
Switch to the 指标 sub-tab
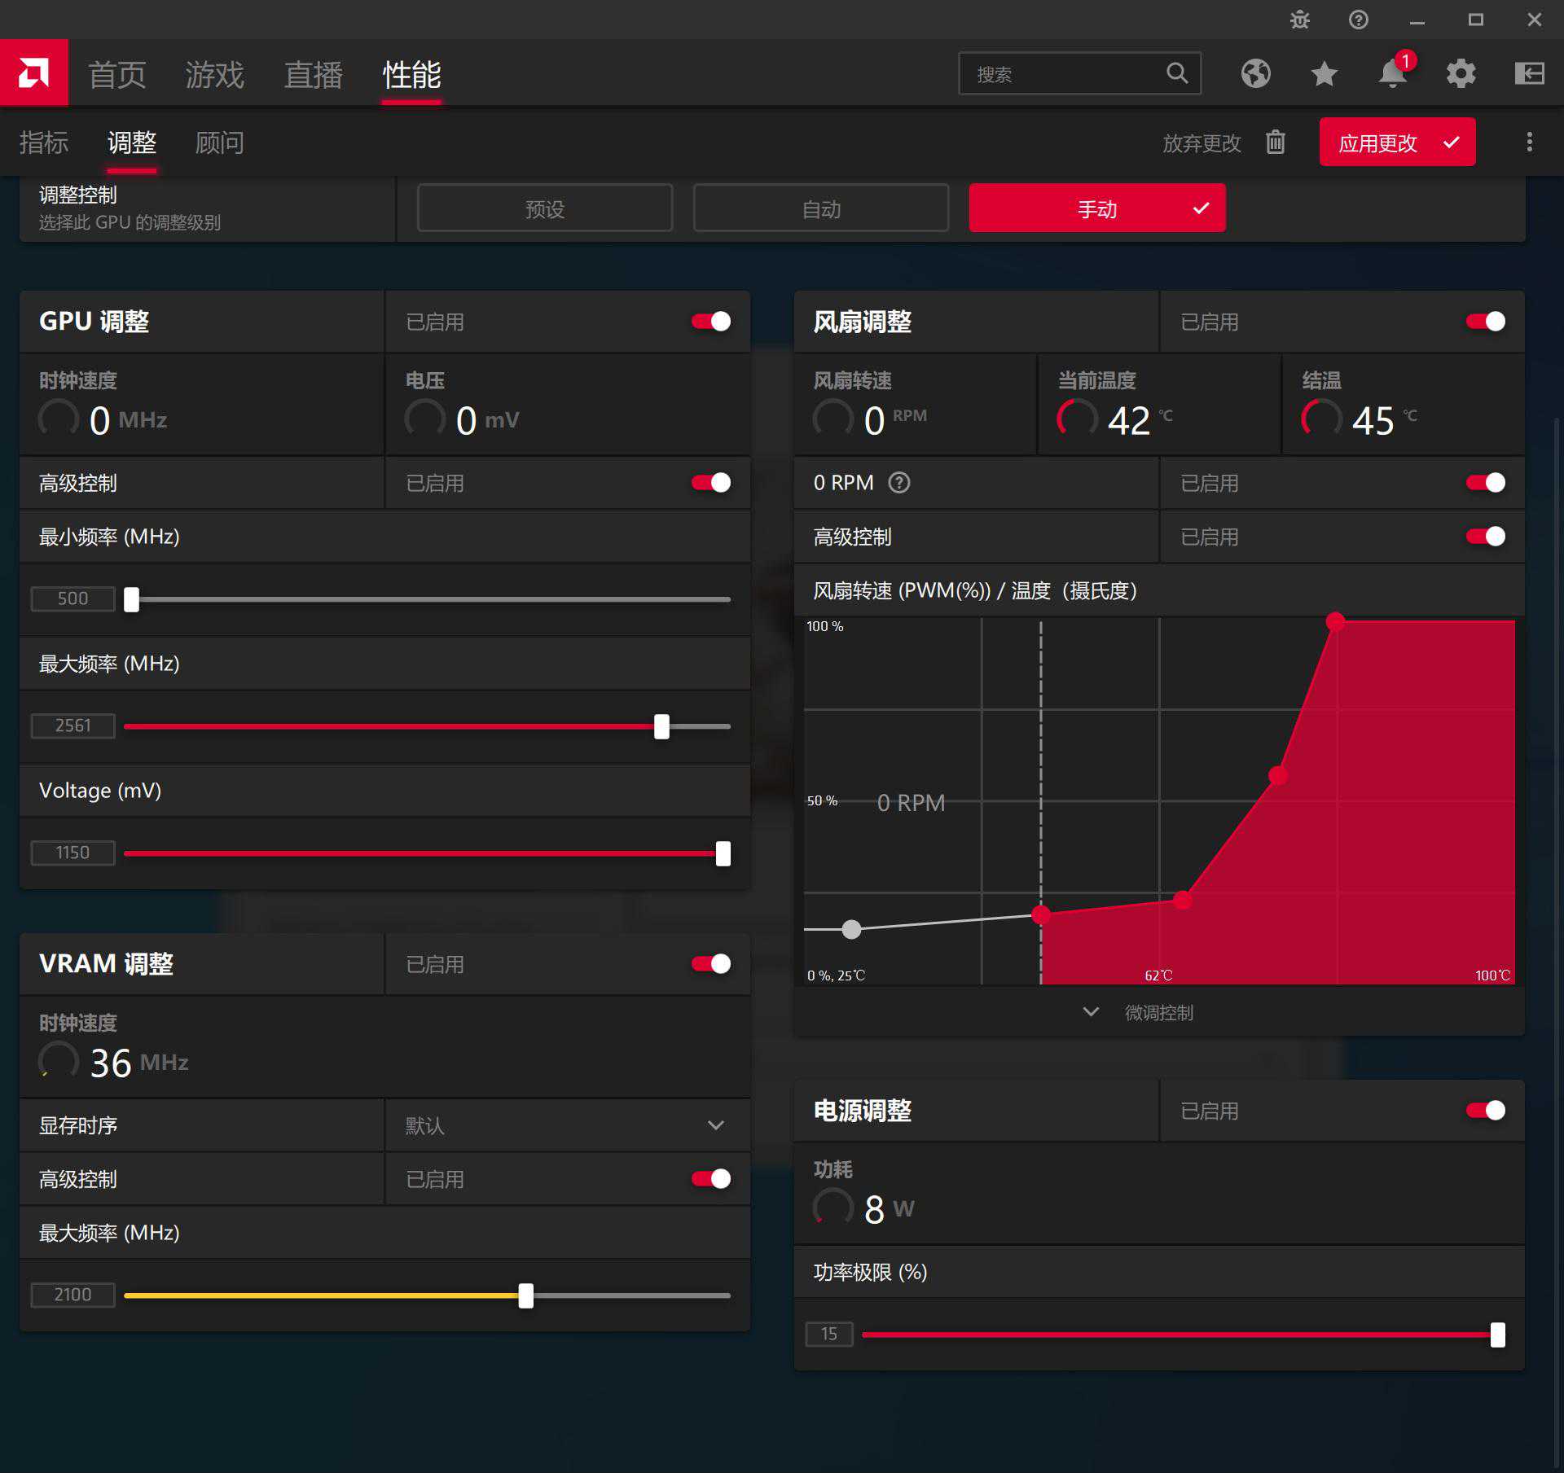pos(44,142)
